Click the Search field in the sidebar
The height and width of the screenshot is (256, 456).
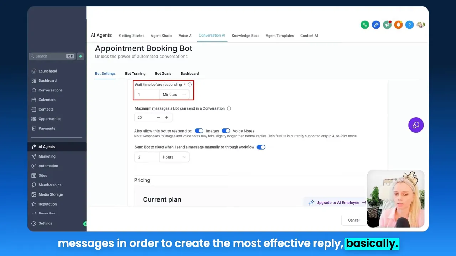point(50,56)
